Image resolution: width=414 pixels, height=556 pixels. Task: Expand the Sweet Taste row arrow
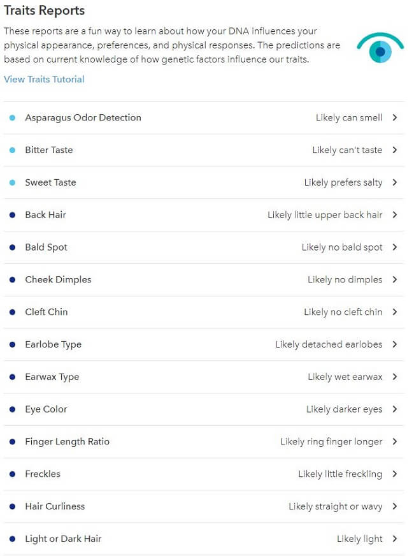395,182
